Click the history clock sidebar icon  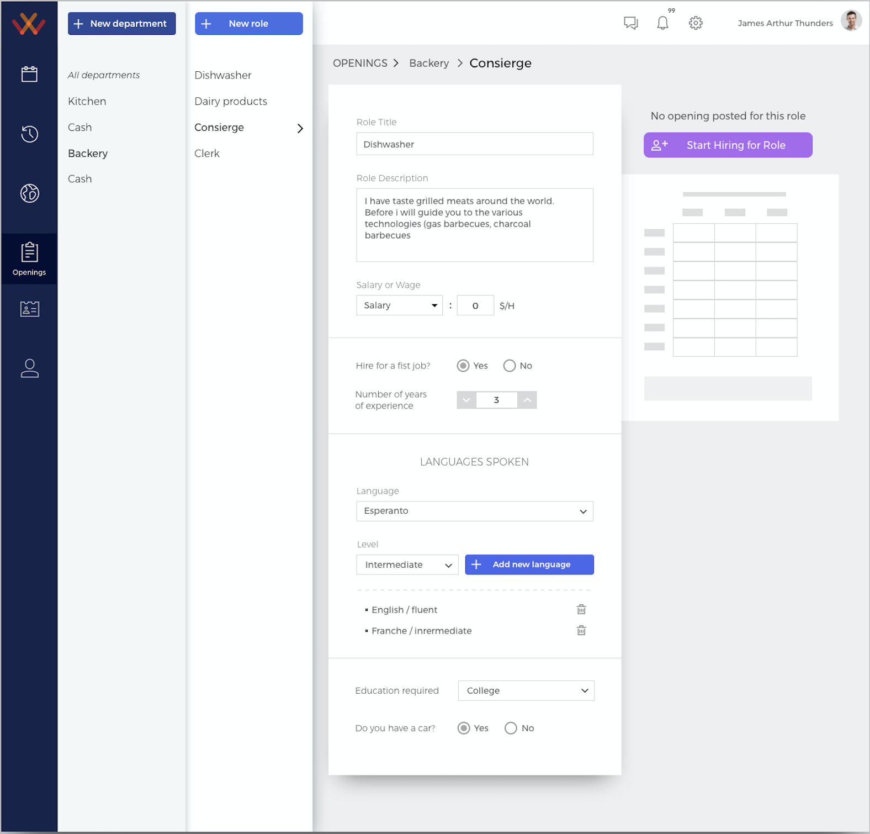(x=29, y=134)
